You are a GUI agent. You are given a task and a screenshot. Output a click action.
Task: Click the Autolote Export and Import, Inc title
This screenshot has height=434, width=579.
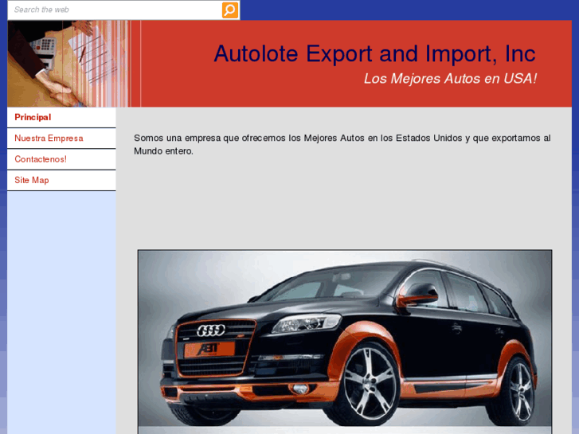pyautogui.click(x=374, y=54)
